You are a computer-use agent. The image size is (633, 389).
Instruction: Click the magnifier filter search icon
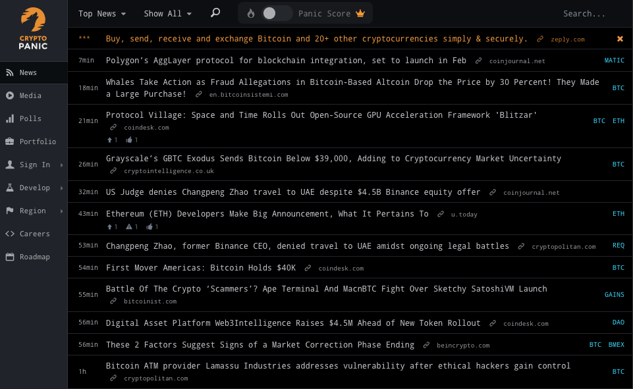click(215, 13)
